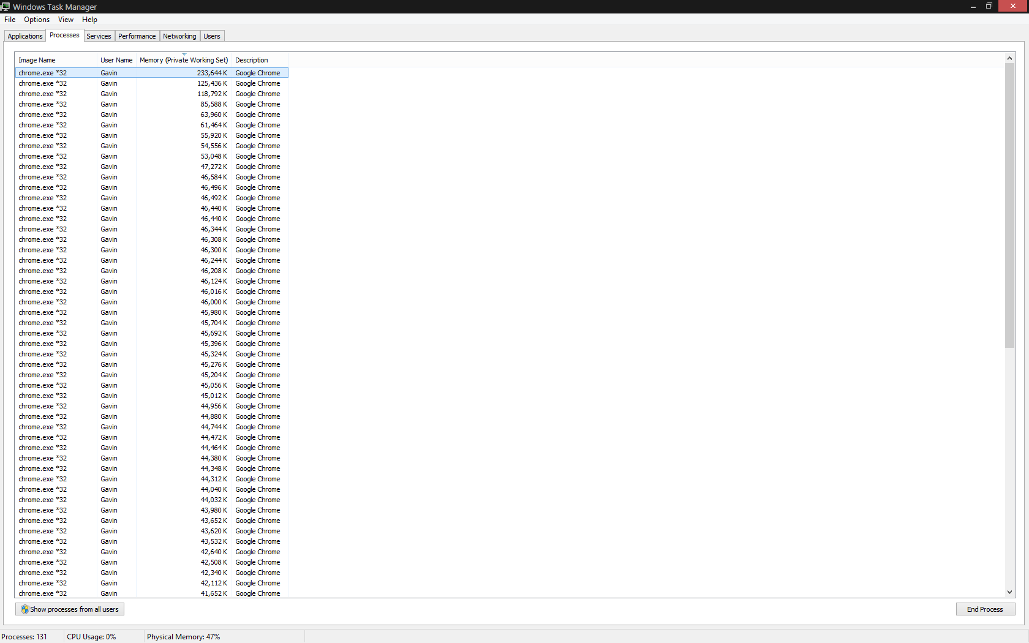Click the scrollbar up arrow

pyautogui.click(x=1009, y=58)
